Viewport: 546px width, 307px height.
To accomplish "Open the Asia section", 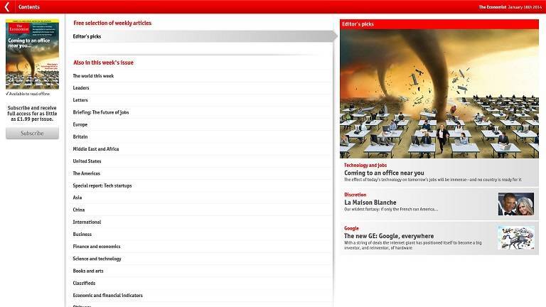I will tap(201, 198).
